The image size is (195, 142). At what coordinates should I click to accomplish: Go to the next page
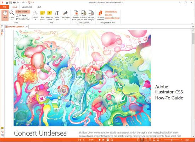pyautogui.click(x=100, y=140)
